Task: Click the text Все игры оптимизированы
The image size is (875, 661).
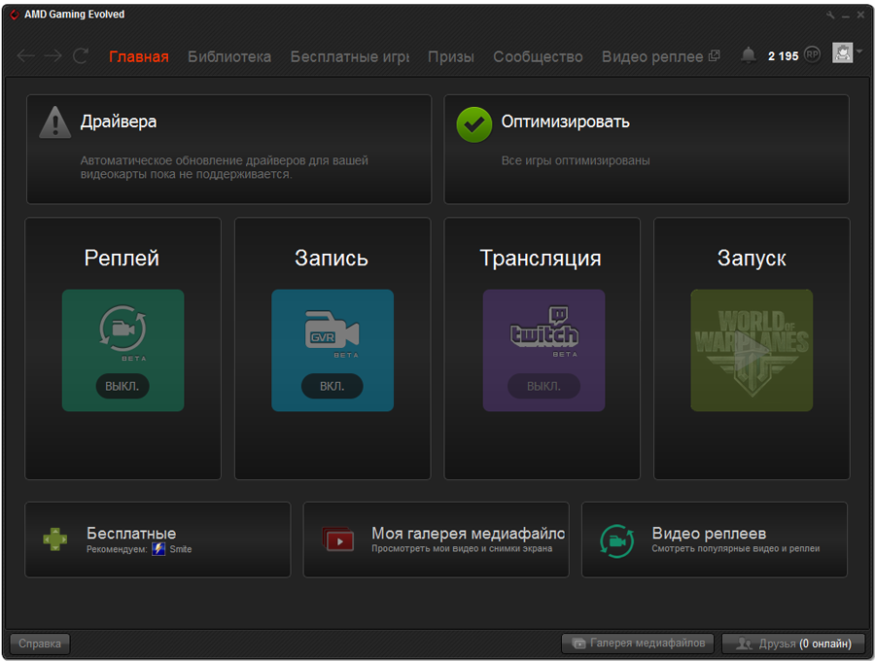Action: click(576, 160)
